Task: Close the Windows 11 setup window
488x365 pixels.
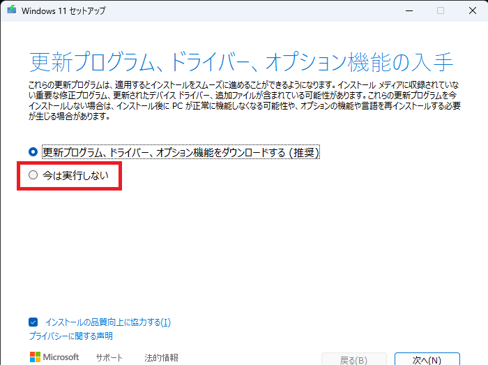Action: 473,10
